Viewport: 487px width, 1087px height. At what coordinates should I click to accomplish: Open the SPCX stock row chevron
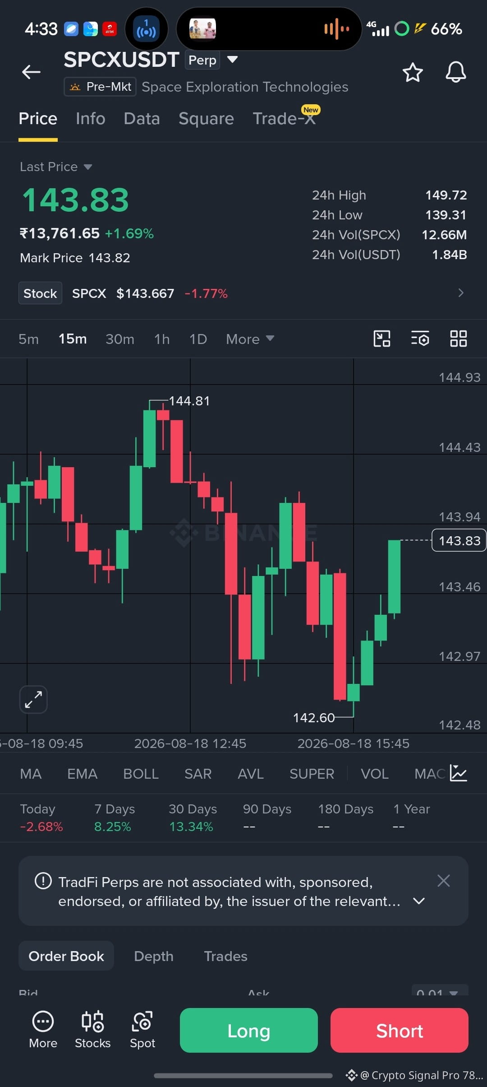coord(461,293)
